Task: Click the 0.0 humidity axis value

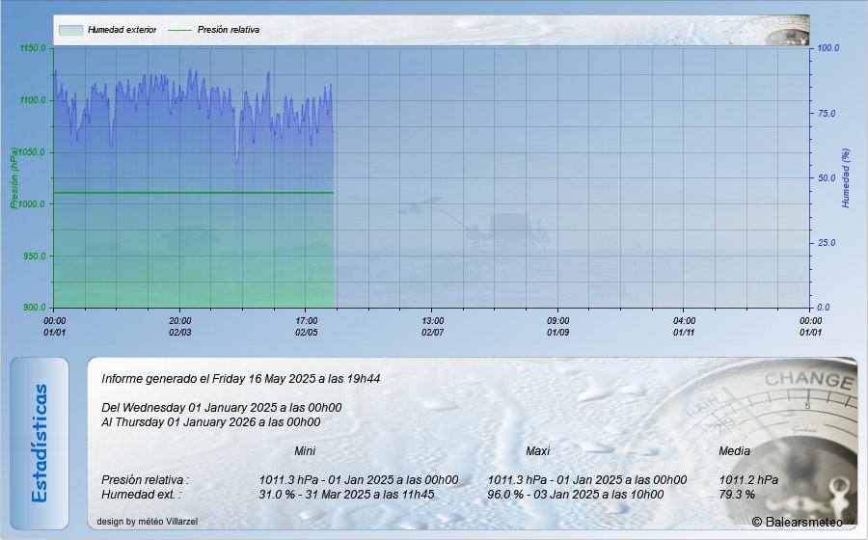Action: pos(824,308)
